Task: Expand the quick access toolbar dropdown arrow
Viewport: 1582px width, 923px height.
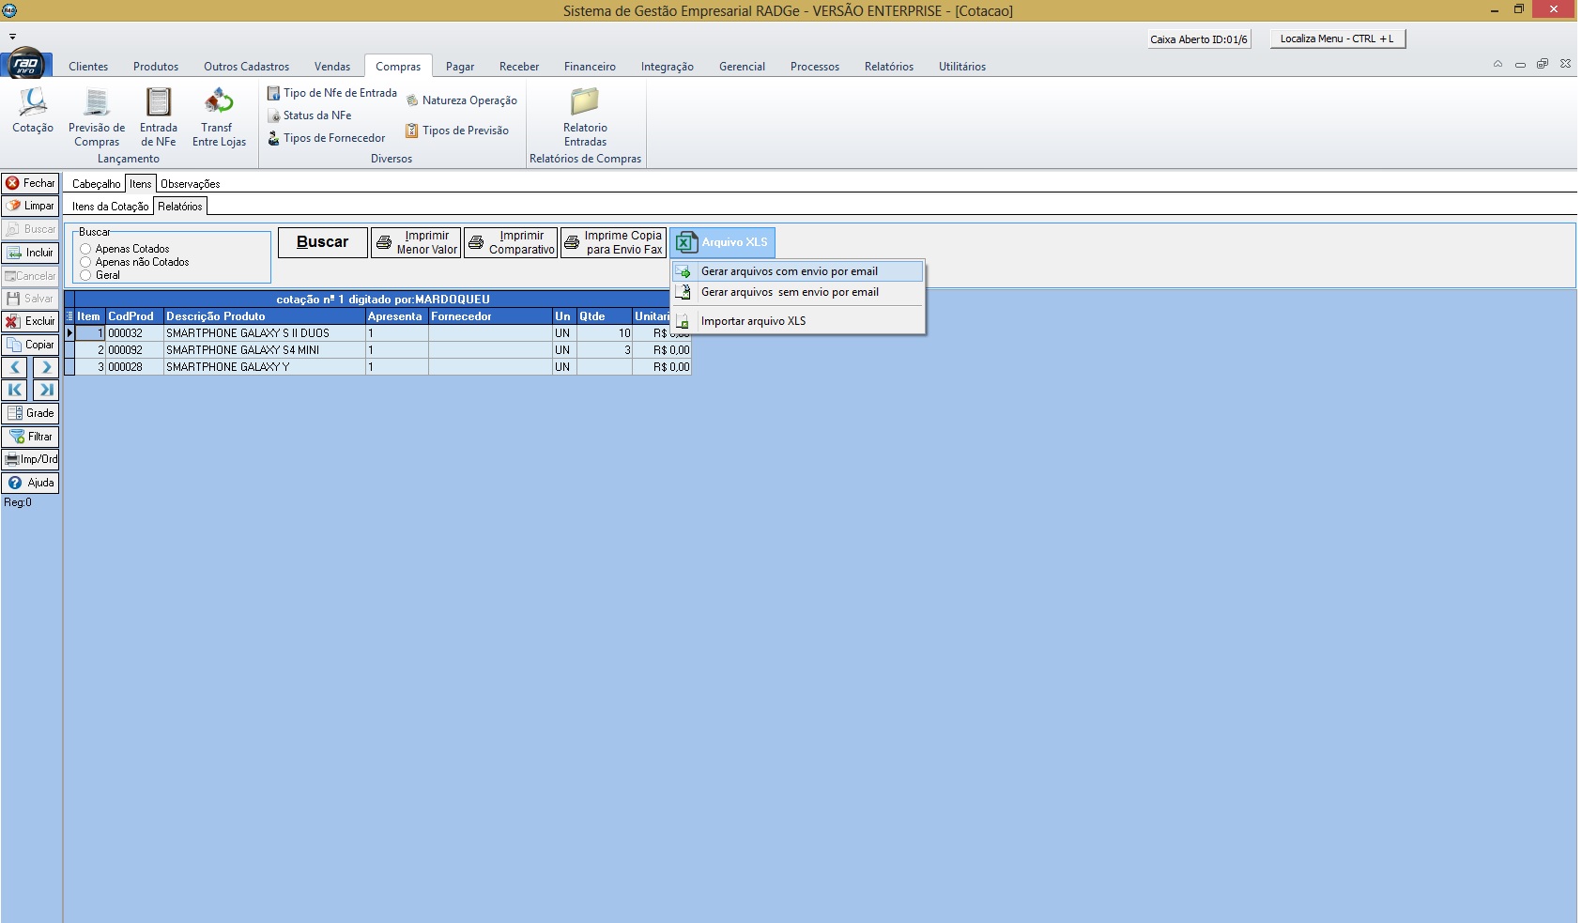Action: [x=12, y=38]
